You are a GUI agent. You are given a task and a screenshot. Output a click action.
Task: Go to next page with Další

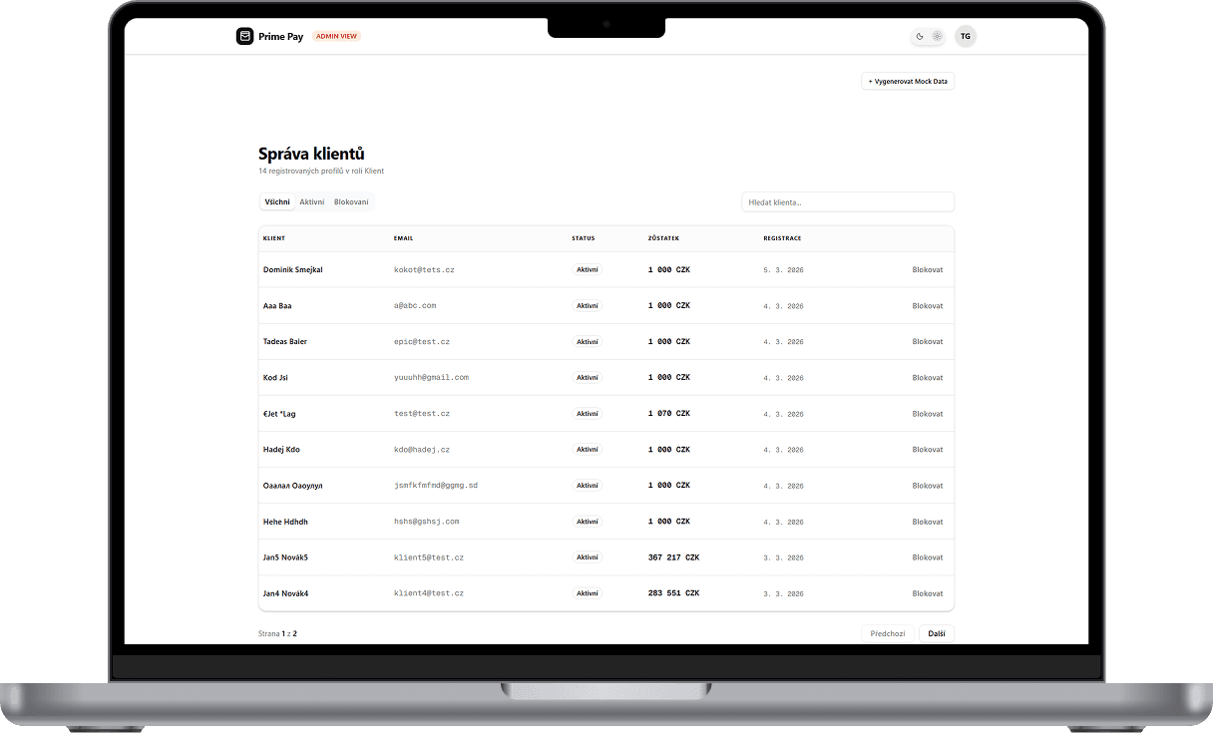point(936,633)
